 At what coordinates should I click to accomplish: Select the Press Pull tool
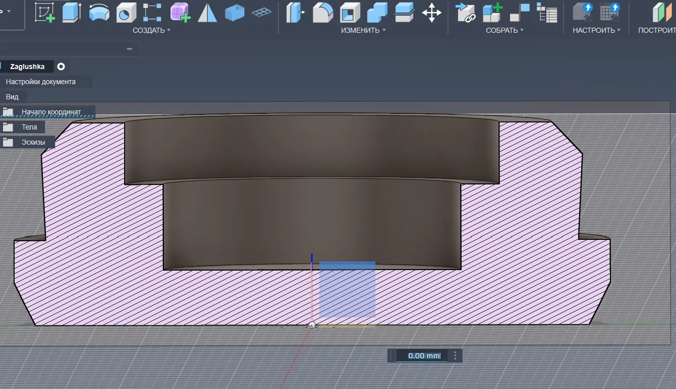pyautogui.click(x=296, y=13)
